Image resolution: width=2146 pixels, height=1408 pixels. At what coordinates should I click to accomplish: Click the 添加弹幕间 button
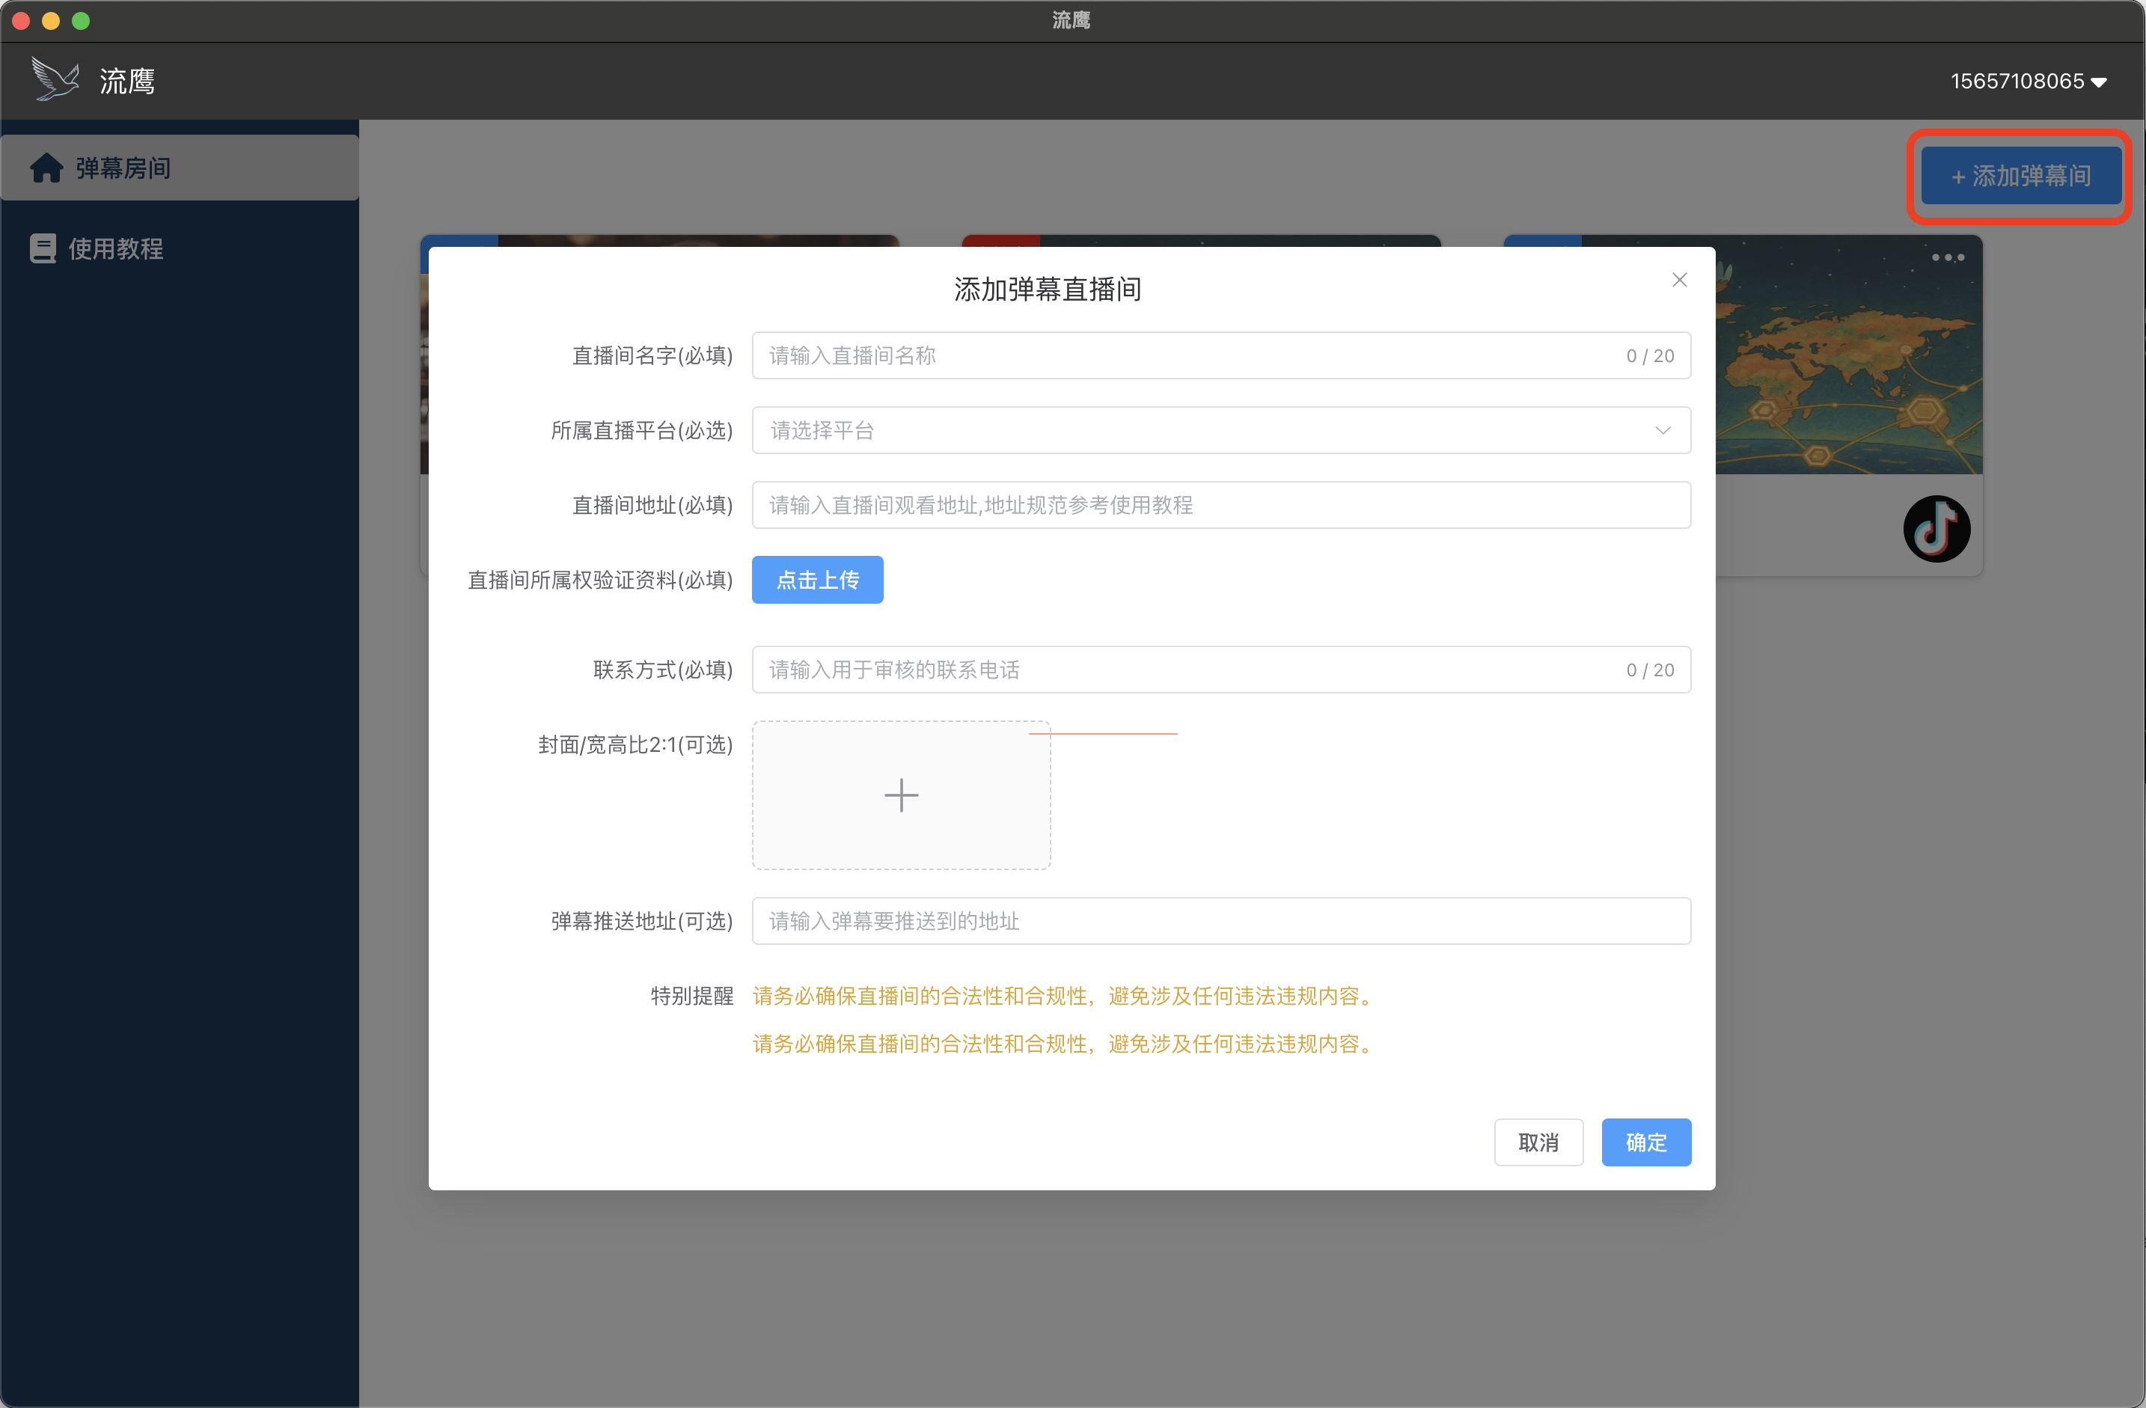(2020, 176)
